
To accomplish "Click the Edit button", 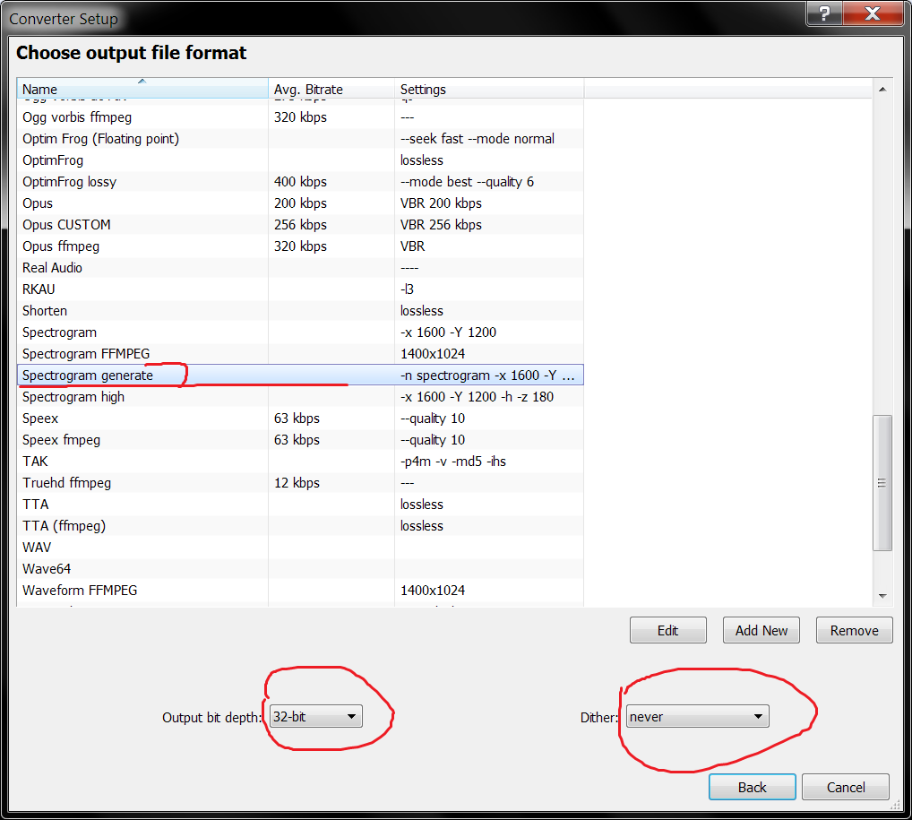I will 667,630.
